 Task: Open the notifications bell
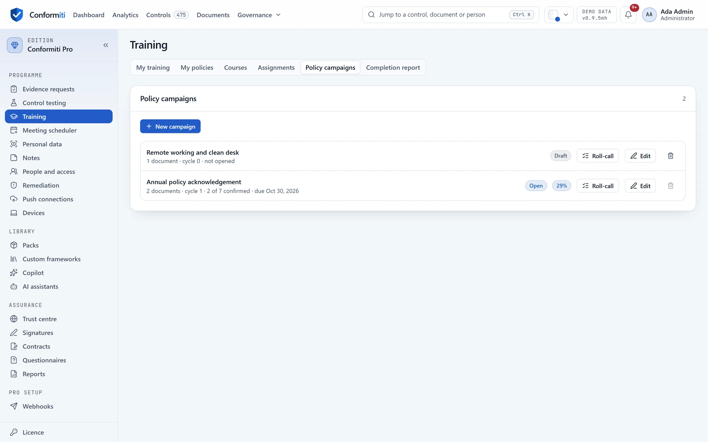628,14
